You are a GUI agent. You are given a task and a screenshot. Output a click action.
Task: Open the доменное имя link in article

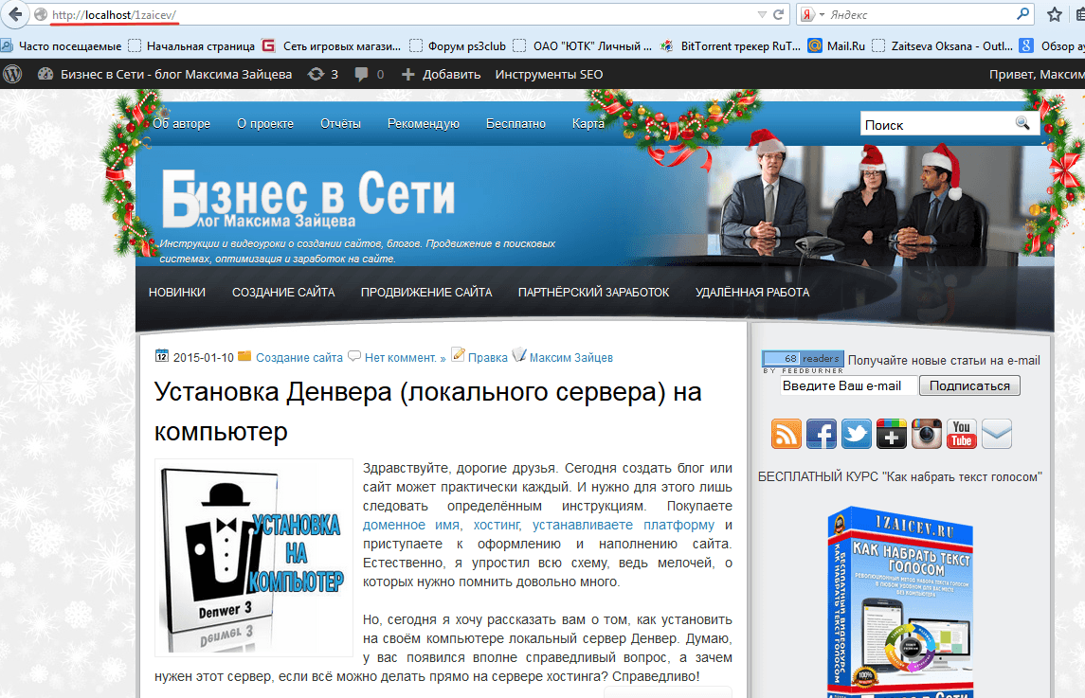point(410,525)
